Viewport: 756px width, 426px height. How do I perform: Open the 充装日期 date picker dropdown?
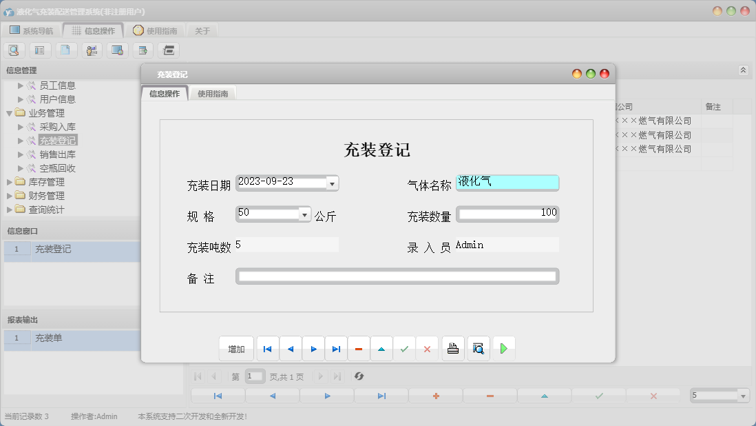tap(333, 183)
